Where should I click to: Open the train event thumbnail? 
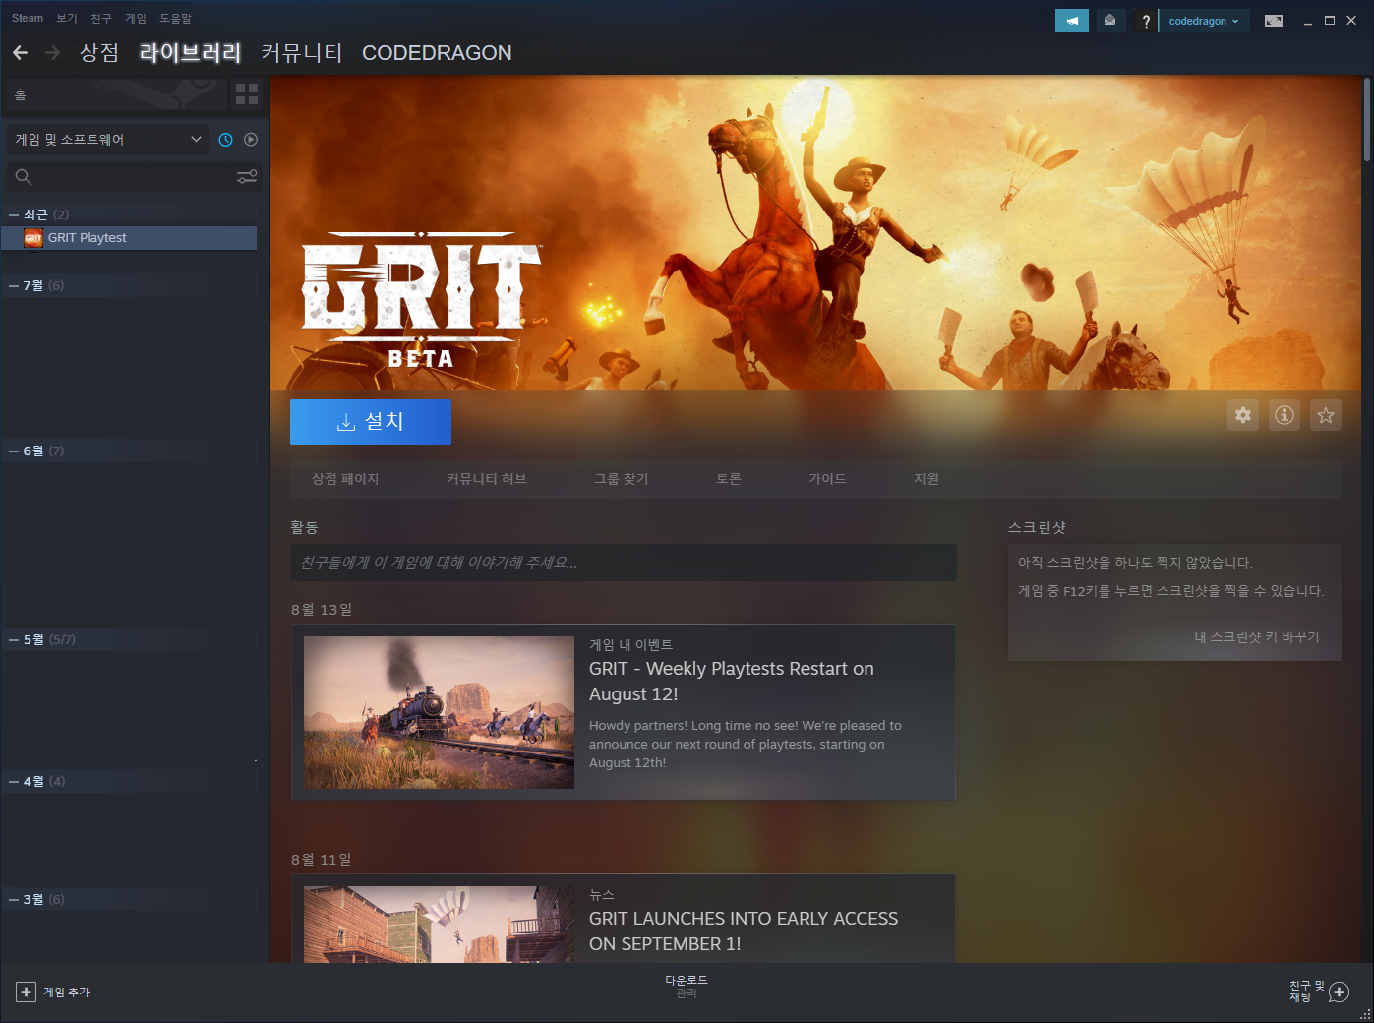[x=439, y=712]
